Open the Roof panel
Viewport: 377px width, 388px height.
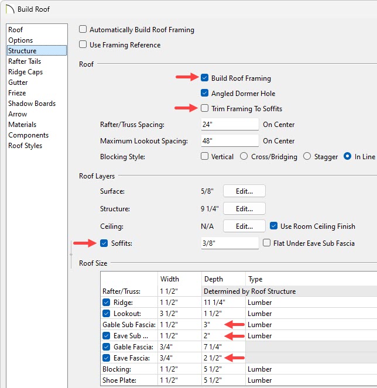(x=37, y=30)
